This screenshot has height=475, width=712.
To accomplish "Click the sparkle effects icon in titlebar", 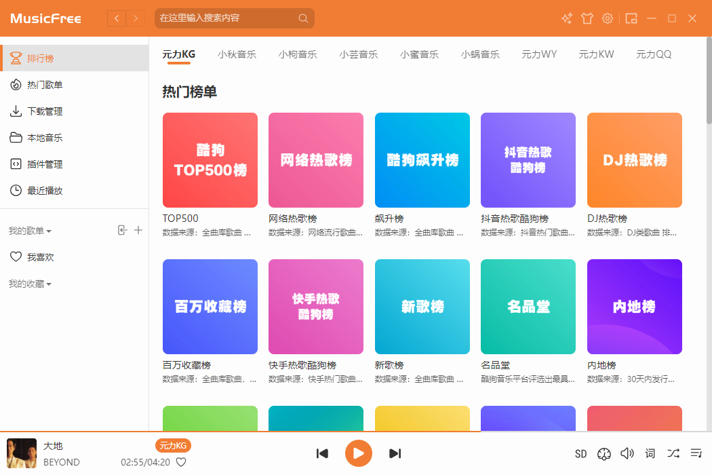I will coord(566,18).
